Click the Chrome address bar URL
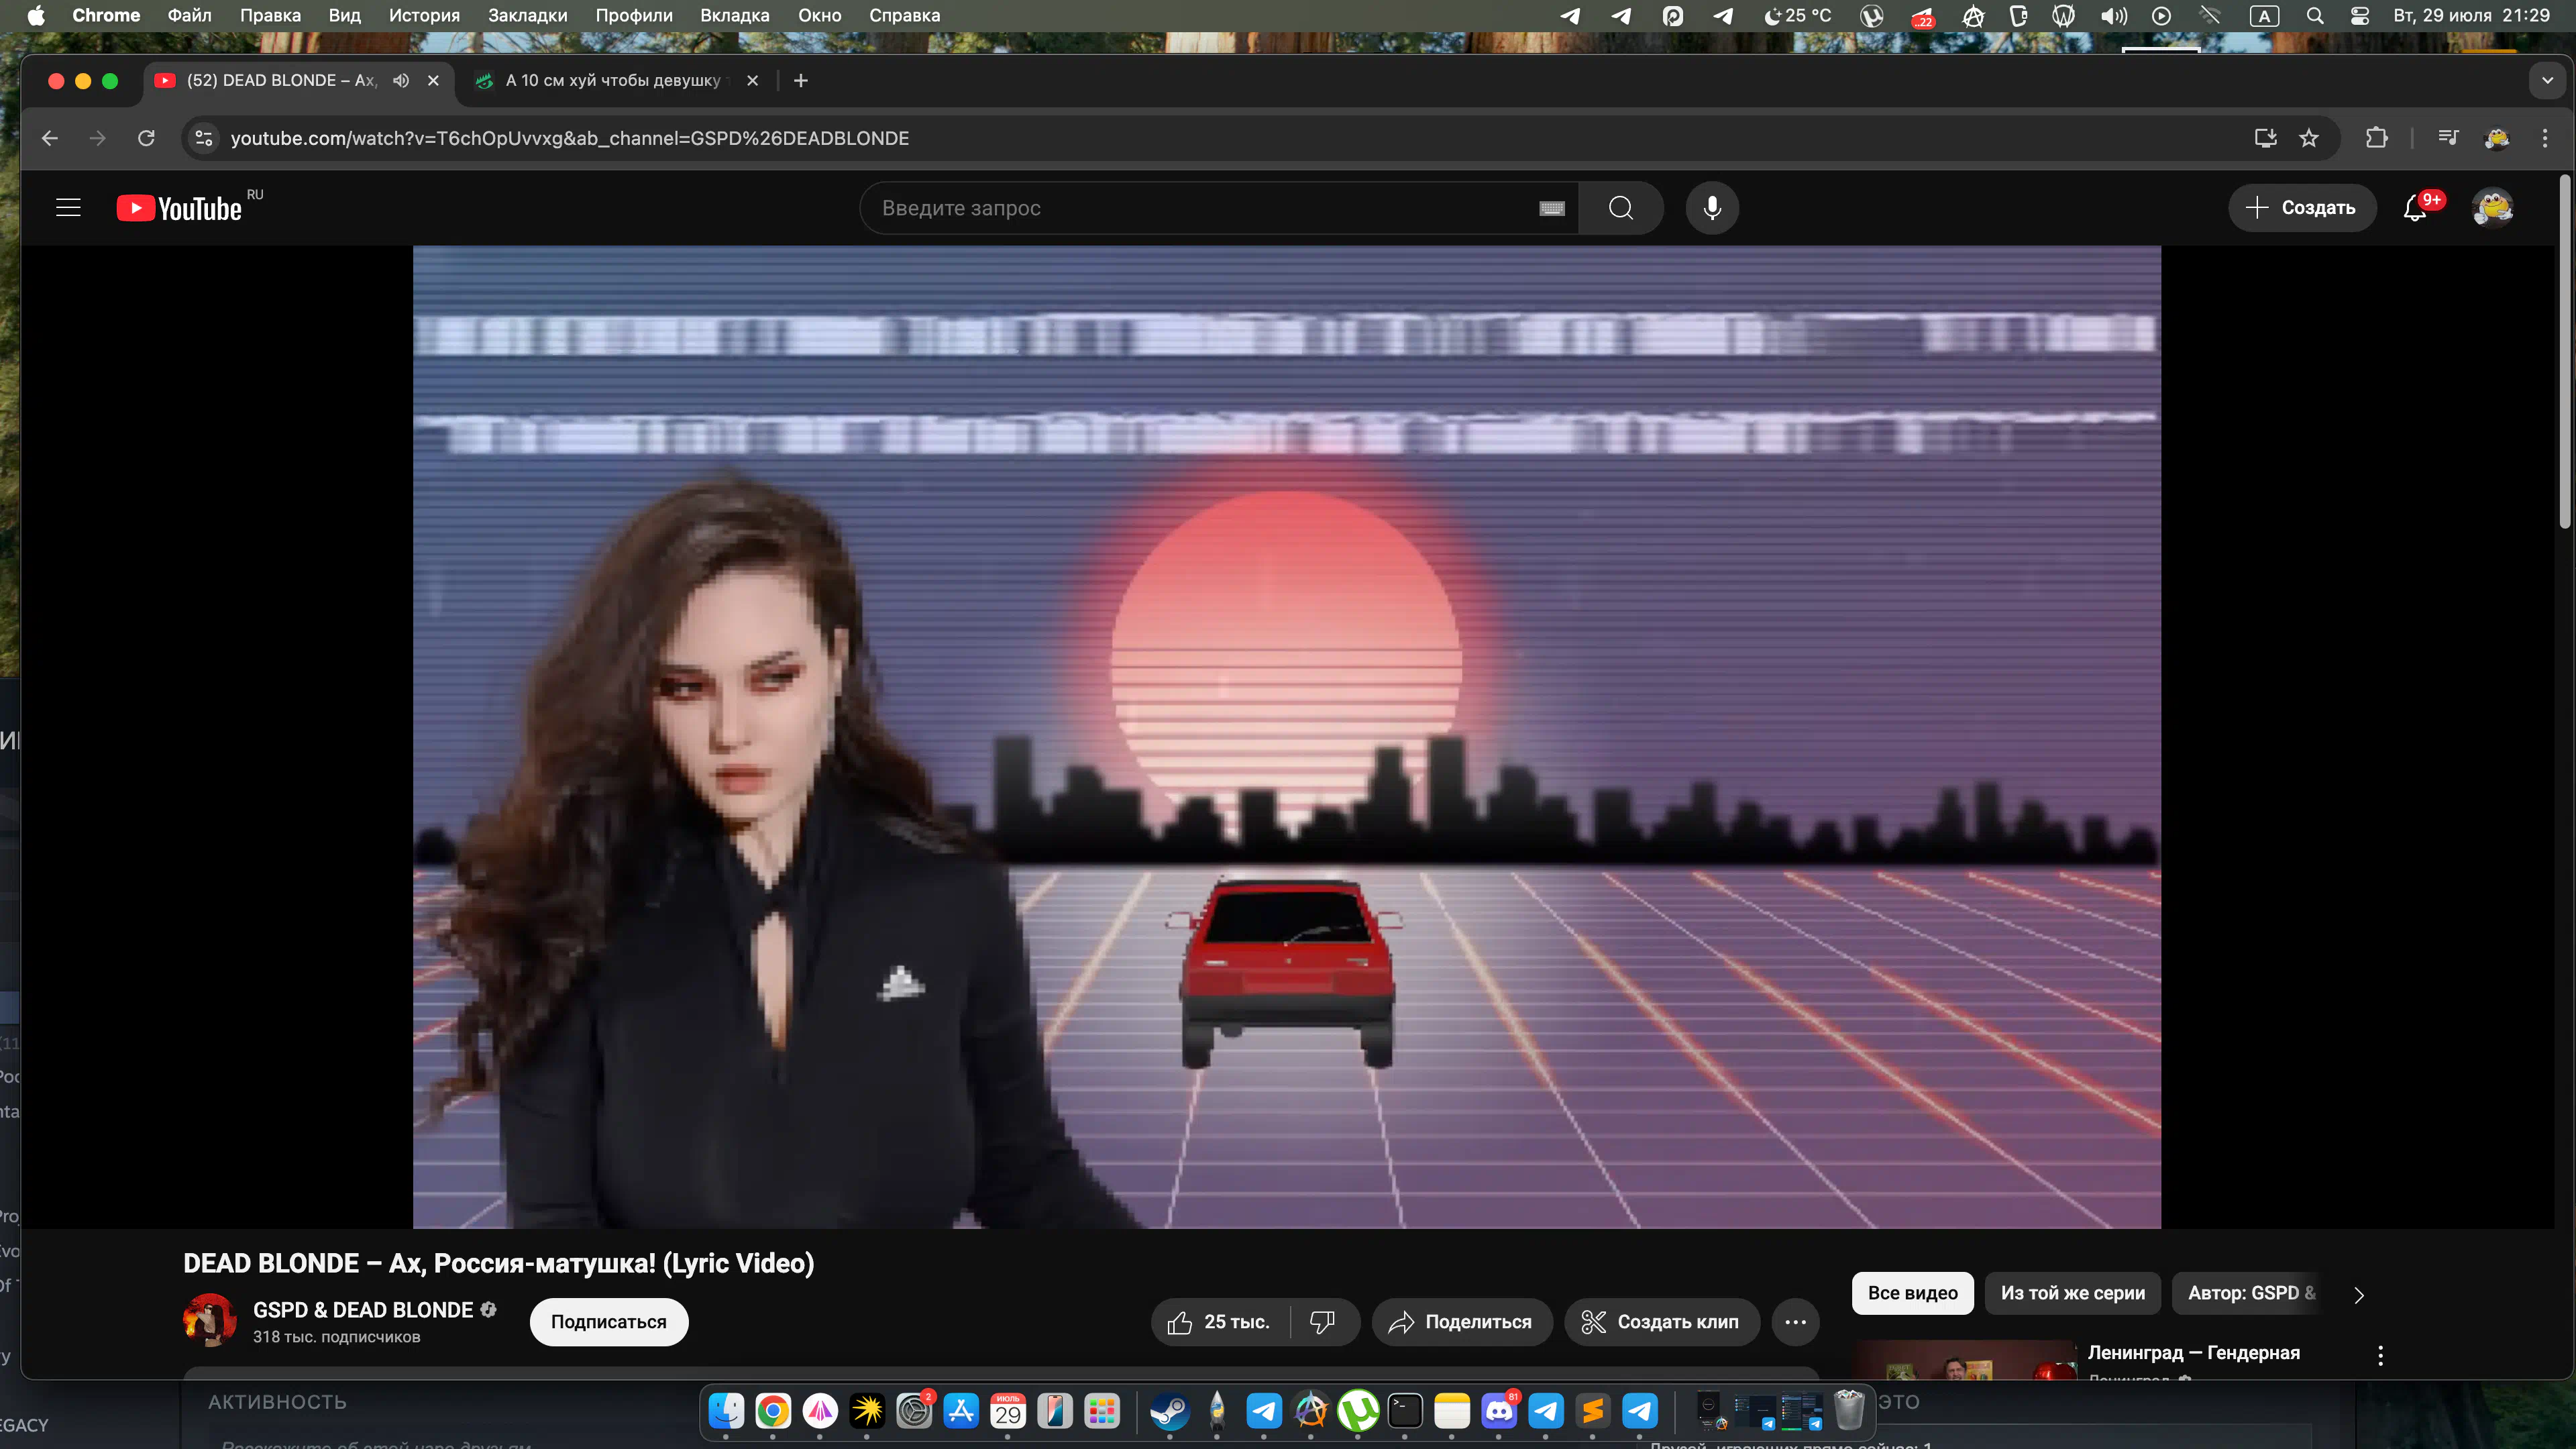The height and width of the screenshot is (1449, 2576). click(x=570, y=138)
